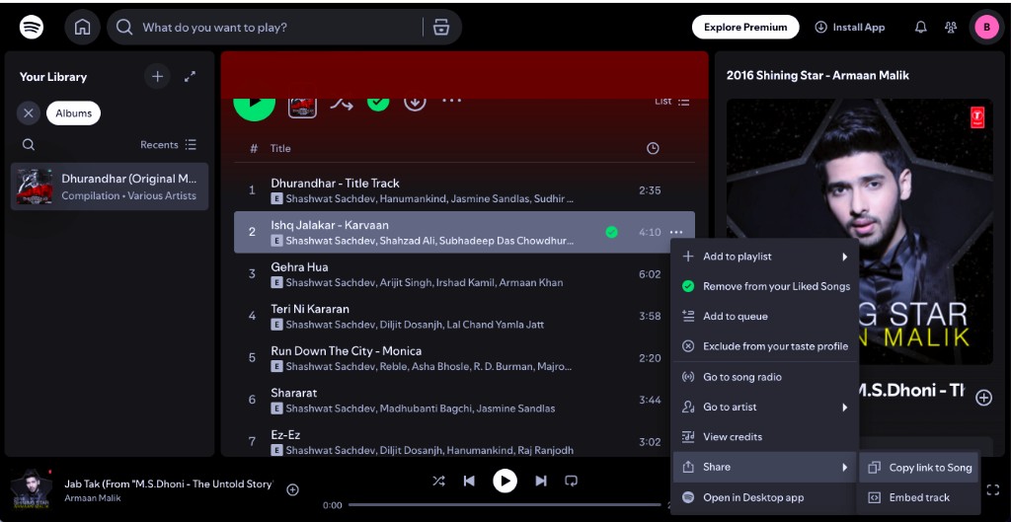Select Exclude from your taste profile
Screen dimensions: 1011x522
point(765,346)
